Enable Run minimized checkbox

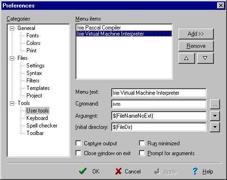pyautogui.click(x=142, y=143)
